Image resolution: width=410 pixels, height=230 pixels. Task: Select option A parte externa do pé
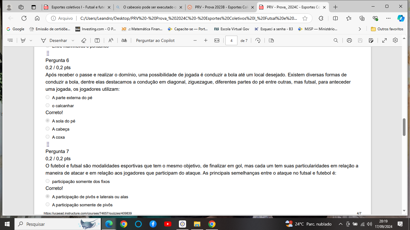pyautogui.click(x=47, y=97)
